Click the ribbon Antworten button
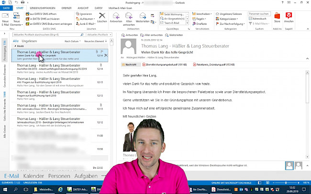311x194 pixels. click(x=116, y=18)
